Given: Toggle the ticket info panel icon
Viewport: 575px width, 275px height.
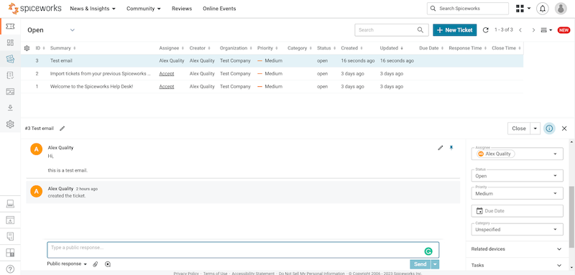Looking at the screenshot, I should 549,129.
